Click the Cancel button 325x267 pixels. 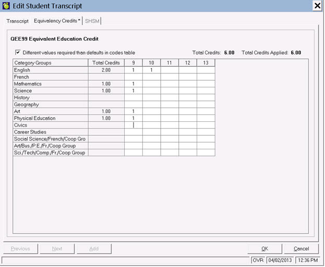point(301,249)
